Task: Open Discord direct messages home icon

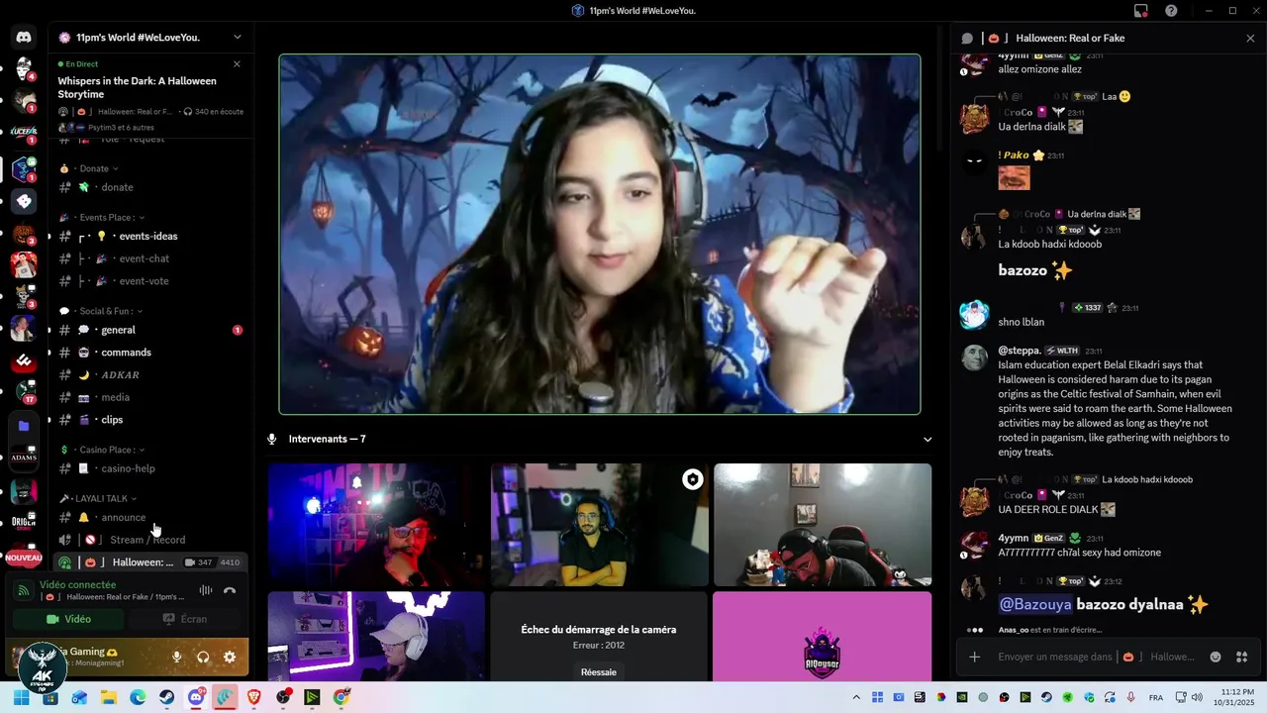Action: pos(24,38)
